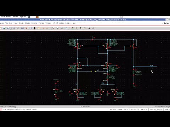Open the Help menu

[x=74, y=23]
